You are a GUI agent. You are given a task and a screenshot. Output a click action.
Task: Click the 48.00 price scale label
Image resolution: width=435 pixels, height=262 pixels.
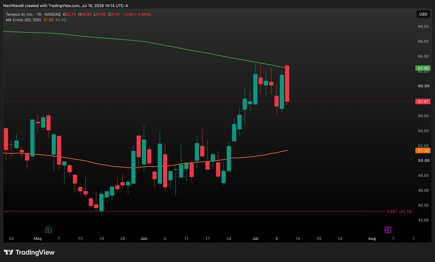click(423, 175)
